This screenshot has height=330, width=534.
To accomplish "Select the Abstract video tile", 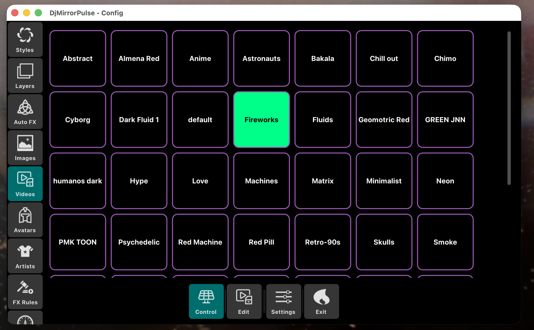I will pos(78,58).
